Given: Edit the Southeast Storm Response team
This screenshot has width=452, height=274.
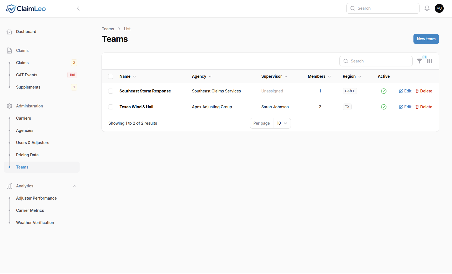Looking at the screenshot, I should click(x=405, y=91).
